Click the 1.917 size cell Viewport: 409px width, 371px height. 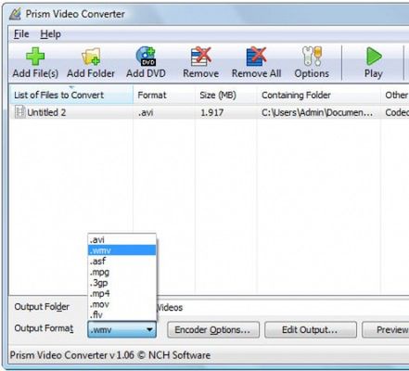pyautogui.click(x=211, y=112)
